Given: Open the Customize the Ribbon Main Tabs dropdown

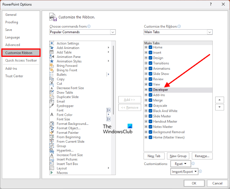Looking at the screenshot, I should (178, 32).
